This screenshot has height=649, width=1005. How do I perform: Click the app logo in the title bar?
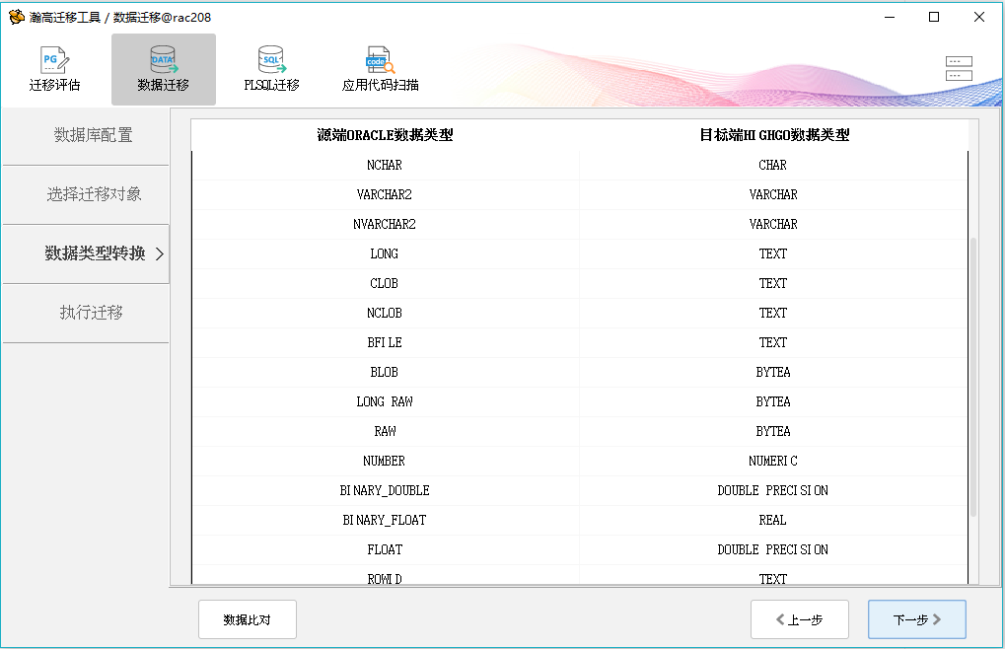tap(16, 17)
